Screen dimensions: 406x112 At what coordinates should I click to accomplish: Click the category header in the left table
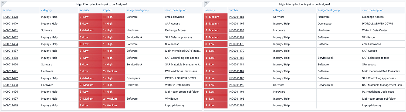click(46, 10)
